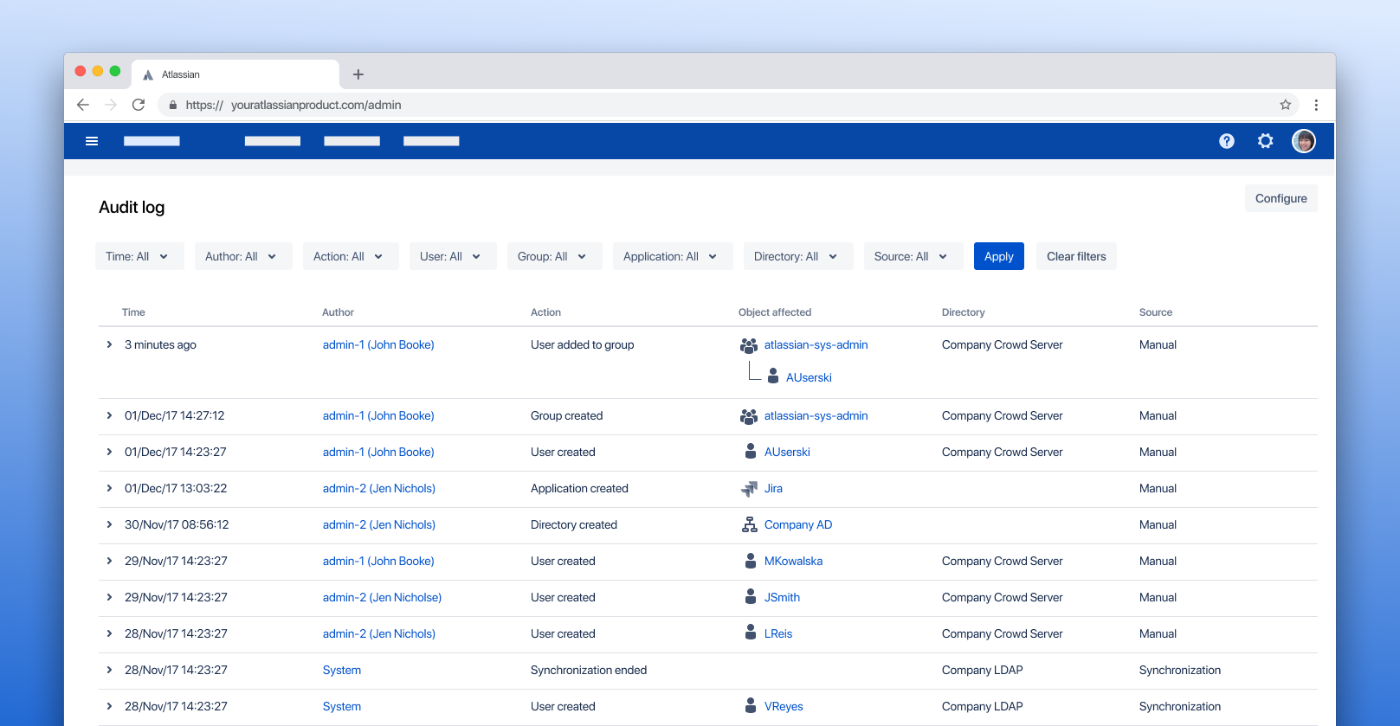Viewport: 1400px width, 726px height.
Task: Reload the page with refresh icon
Action: click(139, 105)
